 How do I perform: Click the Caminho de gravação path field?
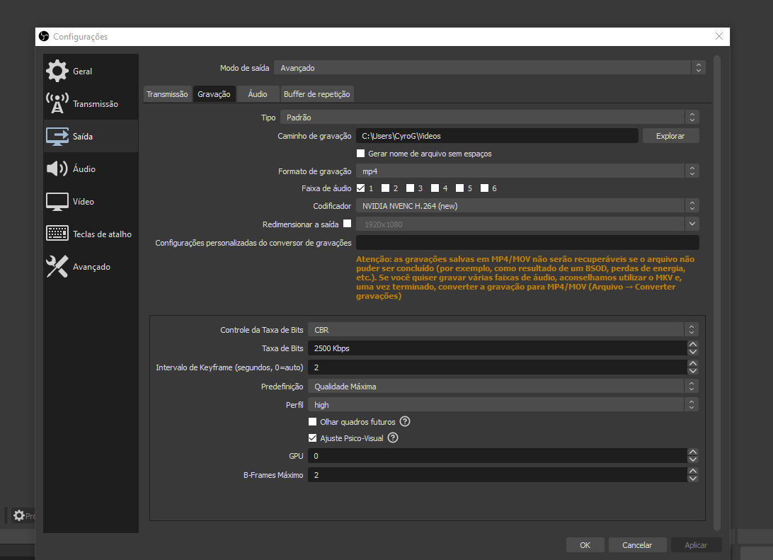497,136
